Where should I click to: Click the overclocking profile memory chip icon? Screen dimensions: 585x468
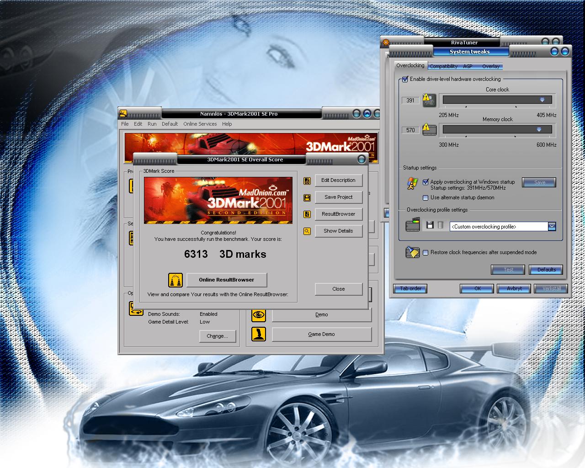[x=413, y=224]
